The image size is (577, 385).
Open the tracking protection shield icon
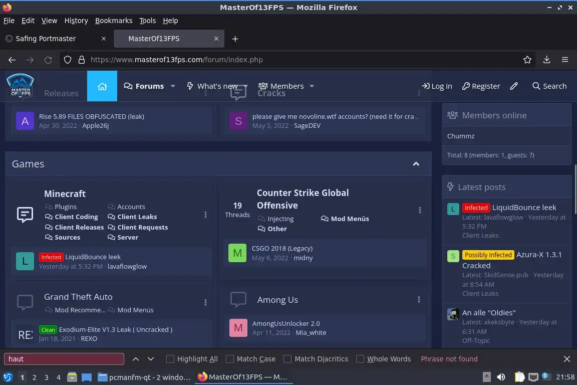click(67, 60)
